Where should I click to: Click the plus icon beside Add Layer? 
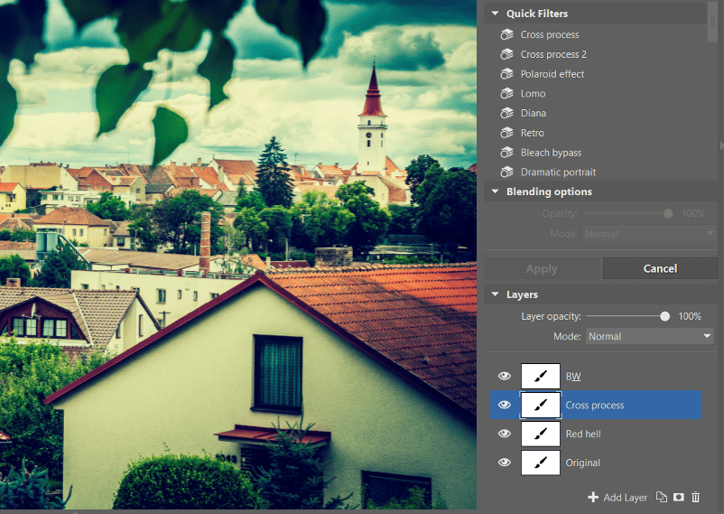pos(593,497)
